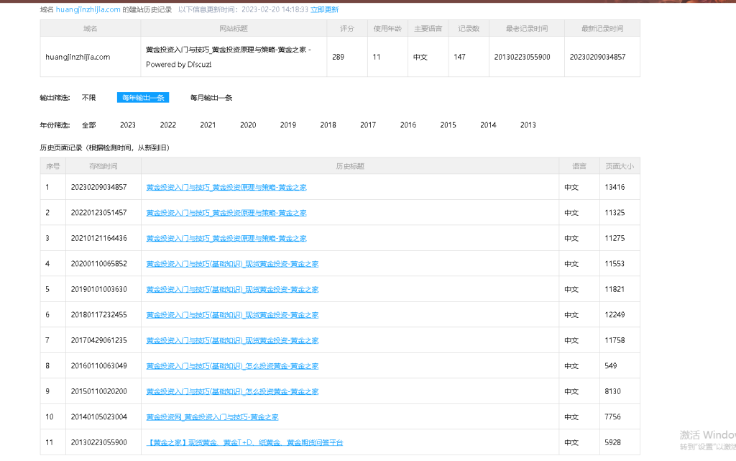Select page size value 7756

(x=612, y=417)
